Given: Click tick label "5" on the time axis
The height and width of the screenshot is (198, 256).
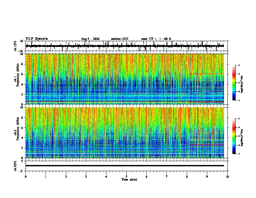Looking at the screenshot, I should (x=126, y=177).
